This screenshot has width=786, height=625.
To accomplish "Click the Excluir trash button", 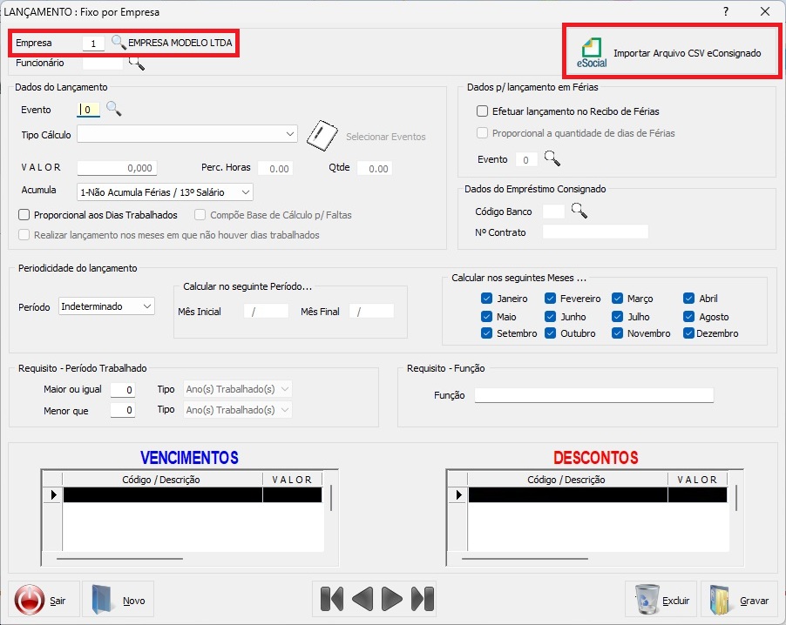I will [661, 600].
